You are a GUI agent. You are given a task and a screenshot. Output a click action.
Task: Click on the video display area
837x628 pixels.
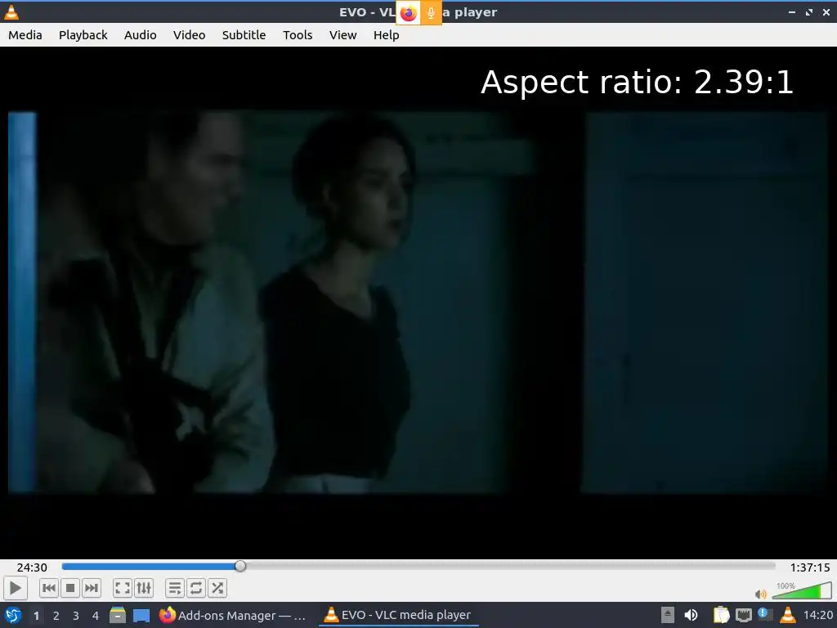418,303
